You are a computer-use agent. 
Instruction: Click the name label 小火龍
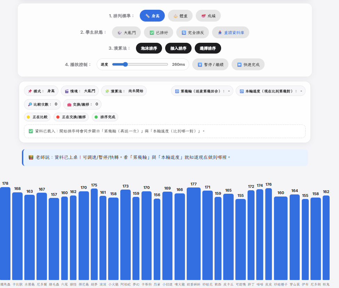[x=113, y=284]
